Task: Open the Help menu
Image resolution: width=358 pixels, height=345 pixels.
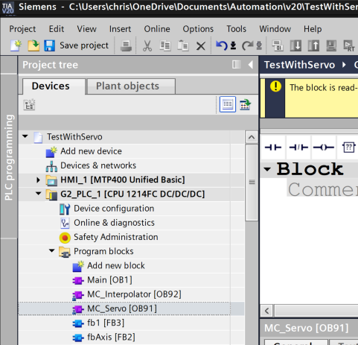Action: [x=313, y=29]
